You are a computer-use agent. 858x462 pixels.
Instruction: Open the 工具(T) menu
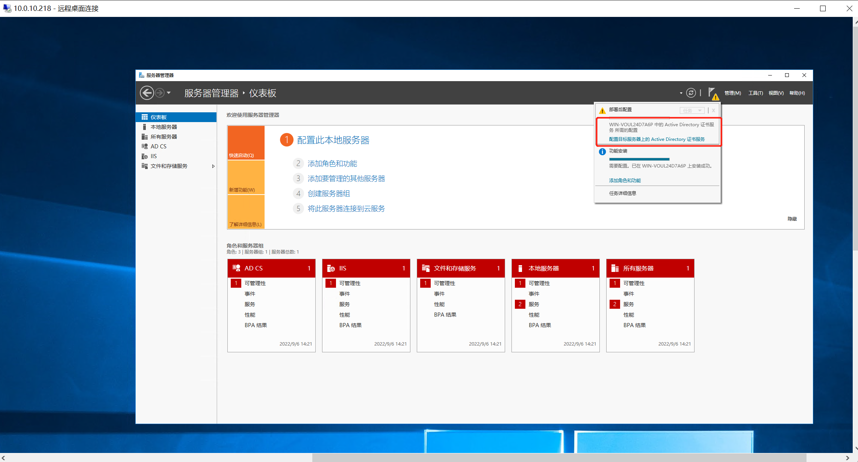tap(755, 93)
